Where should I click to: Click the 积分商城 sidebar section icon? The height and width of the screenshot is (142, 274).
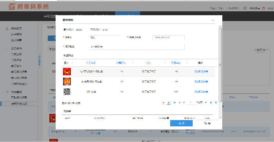pos(7,28)
